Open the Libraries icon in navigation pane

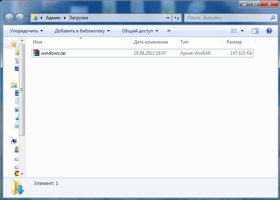coord(14,85)
